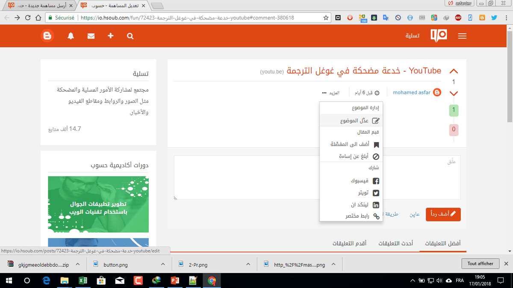513x288 pixels.
Task: Open Excel from the taskbar
Action: point(83,281)
